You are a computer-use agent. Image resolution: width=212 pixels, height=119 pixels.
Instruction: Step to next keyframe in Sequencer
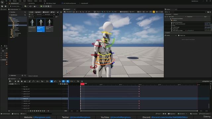click(x=42, y=111)
